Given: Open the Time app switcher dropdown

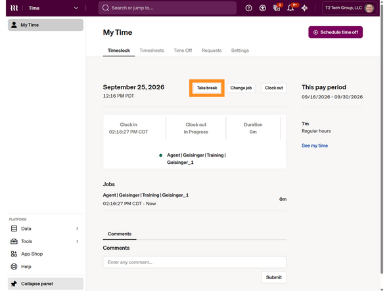Looking at the screenshot, I should click(53, 8).
